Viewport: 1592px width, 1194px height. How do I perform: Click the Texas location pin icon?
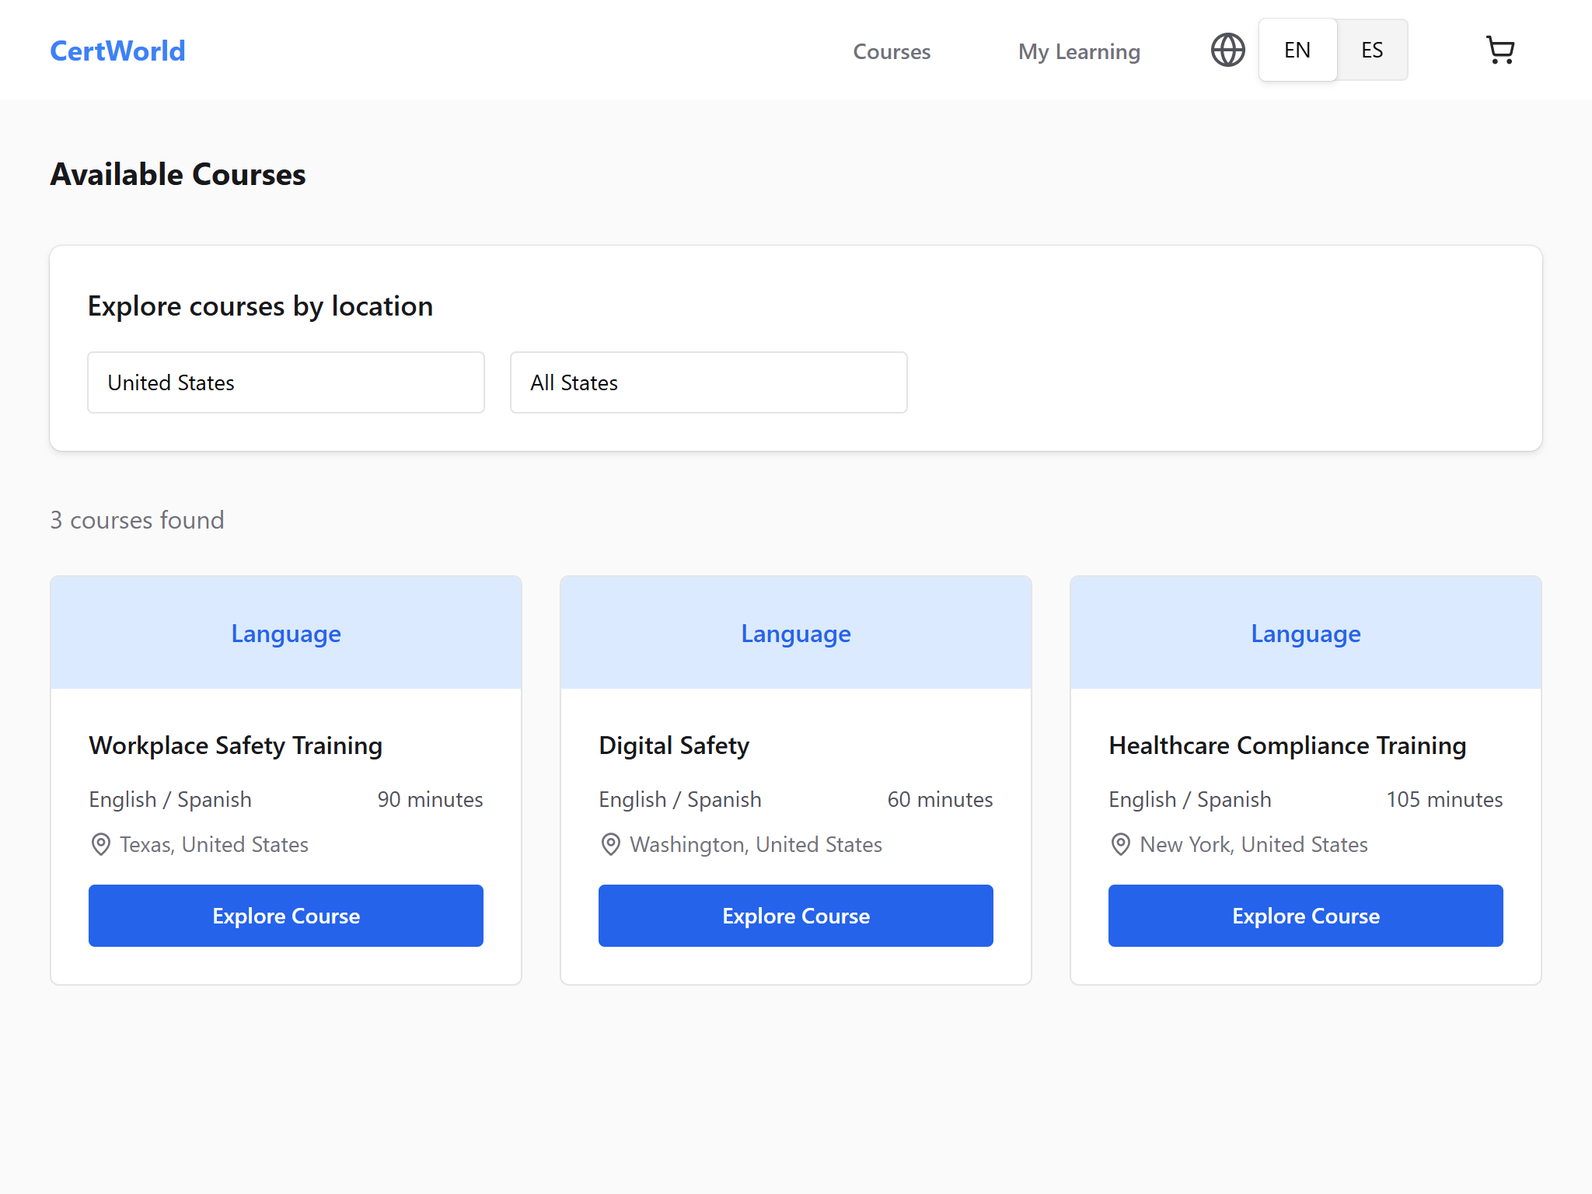click(101, 844)
